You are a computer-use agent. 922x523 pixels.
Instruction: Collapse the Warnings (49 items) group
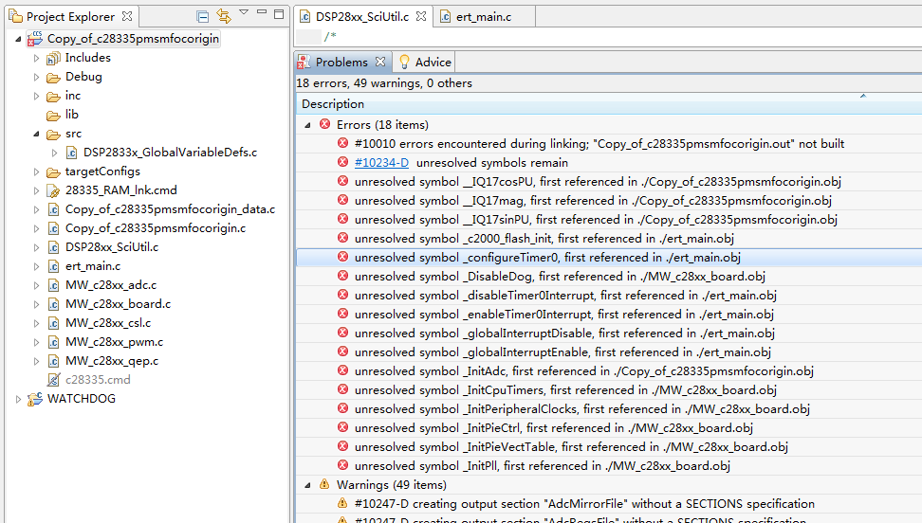(x=307, y=485)
